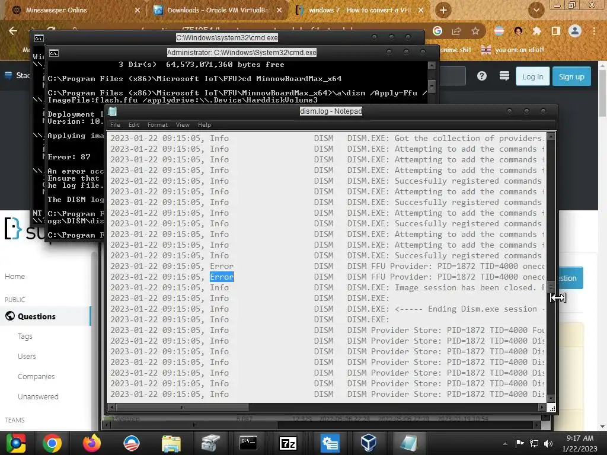
Task: Open the tab search chevron
Action: (x=536, y=10)
